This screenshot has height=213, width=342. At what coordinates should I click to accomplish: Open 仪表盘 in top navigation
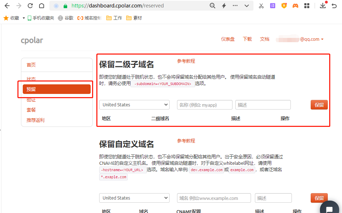click(x=228, y=39)
